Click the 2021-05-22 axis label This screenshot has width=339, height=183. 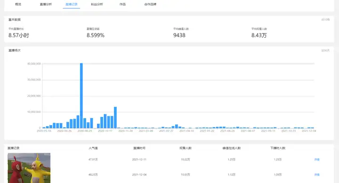pos(207,131)
